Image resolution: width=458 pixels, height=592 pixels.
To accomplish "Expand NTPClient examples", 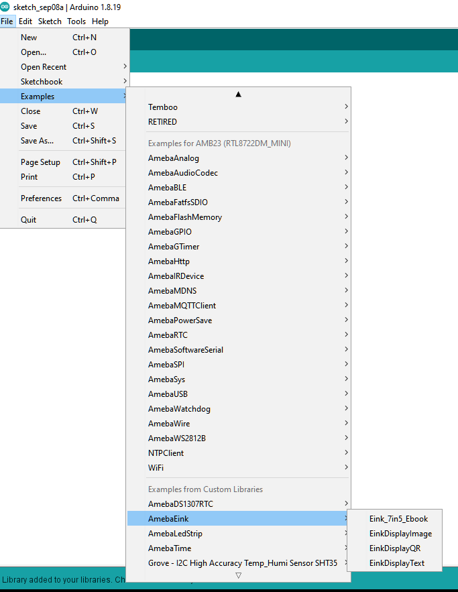I will pos(239,453).
